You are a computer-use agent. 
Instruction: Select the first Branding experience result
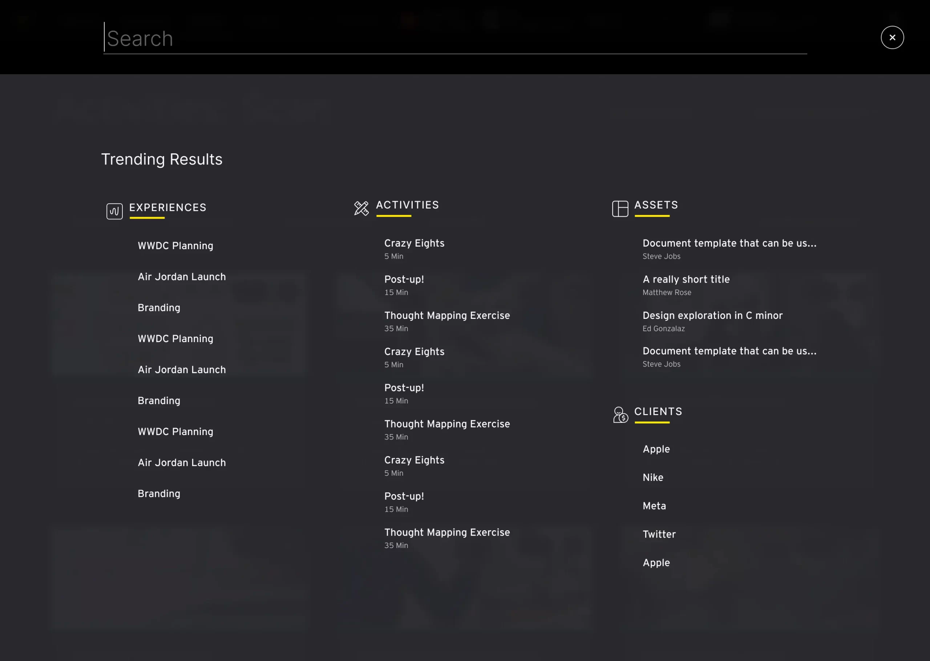coord(159,308)
